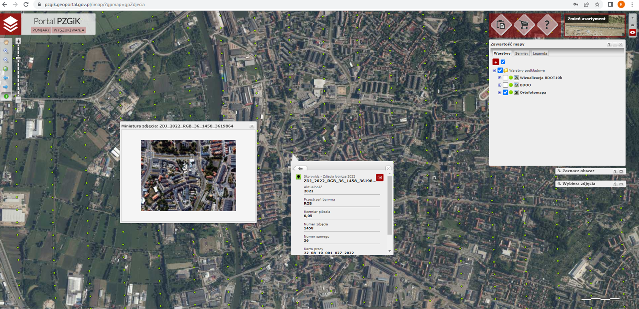The height and width of the screenshot is (309, 639).
Task: Click the zoom slider handle
Action: (x=18, y=58)
